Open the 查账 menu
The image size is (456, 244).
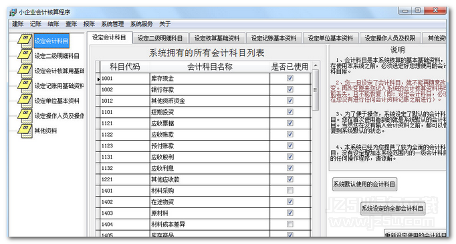(71, 24)
